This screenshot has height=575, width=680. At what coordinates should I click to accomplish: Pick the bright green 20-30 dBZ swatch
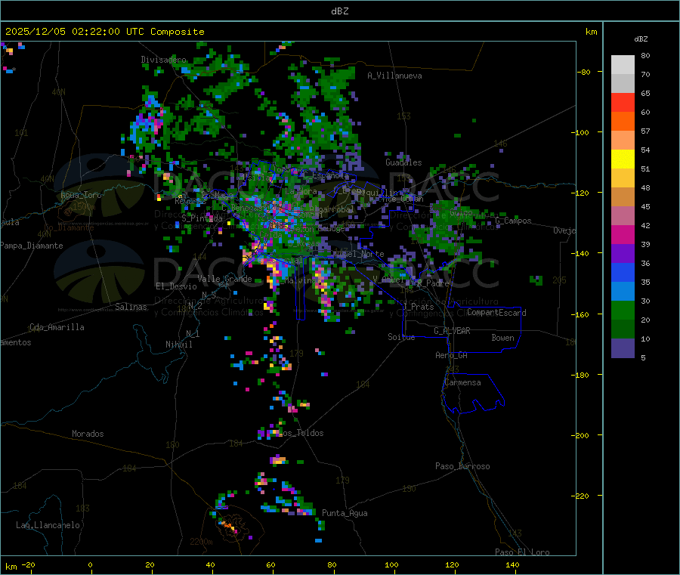(x=623, y=310)
